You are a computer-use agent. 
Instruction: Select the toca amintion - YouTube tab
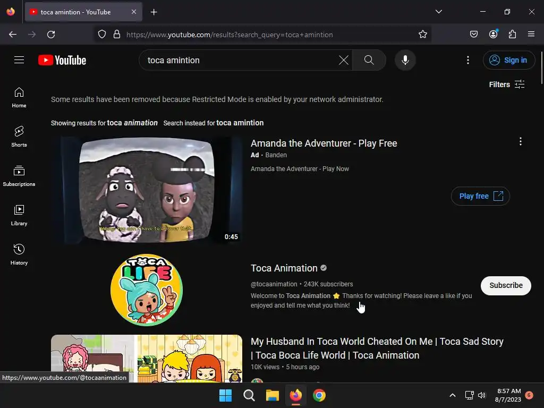coord(83,12)
